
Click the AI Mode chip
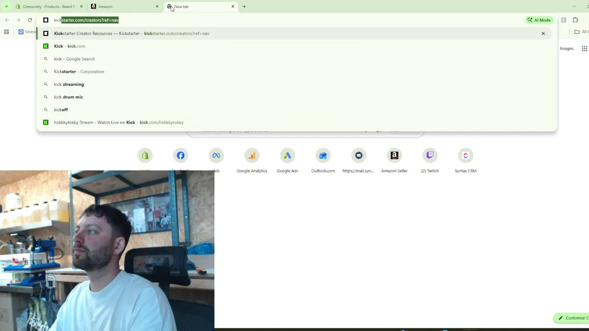click(x=539, y=20)
